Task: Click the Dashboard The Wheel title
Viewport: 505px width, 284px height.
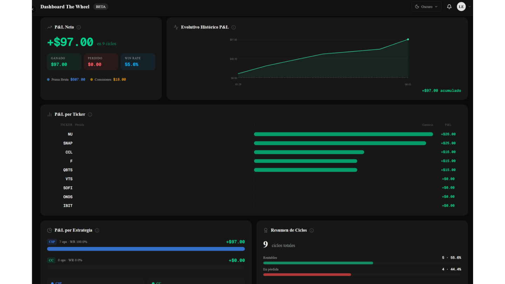Action: point(65,7)
